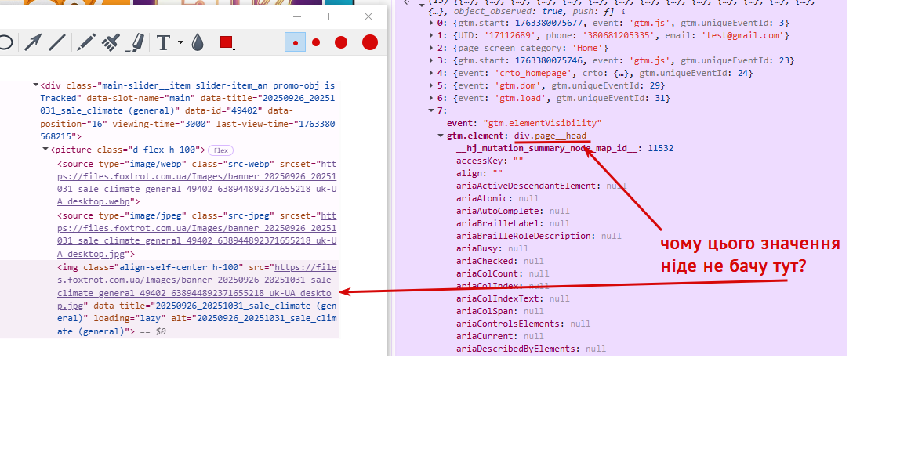This screenshot has width=911, height=452.
Task: Click the ariaActiveDescendantElement property
Action: coord(542,186)
